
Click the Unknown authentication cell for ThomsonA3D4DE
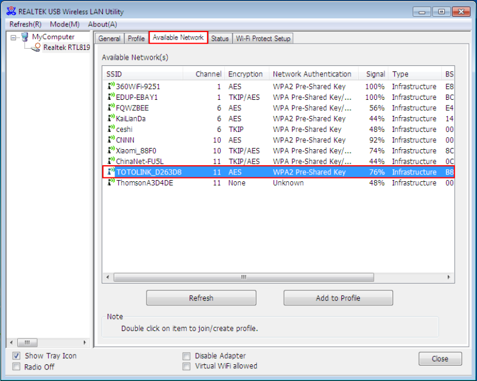pyautogui.click(x=288, y=182)
